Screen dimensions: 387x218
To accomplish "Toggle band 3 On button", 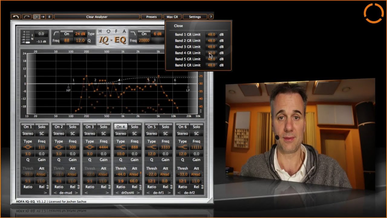I will coord(90,127).
